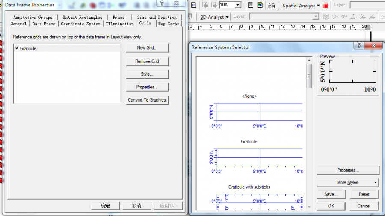This screenshot has width=385, height=216.
Task: Click the New Grid... button
Action: point(147,48)
